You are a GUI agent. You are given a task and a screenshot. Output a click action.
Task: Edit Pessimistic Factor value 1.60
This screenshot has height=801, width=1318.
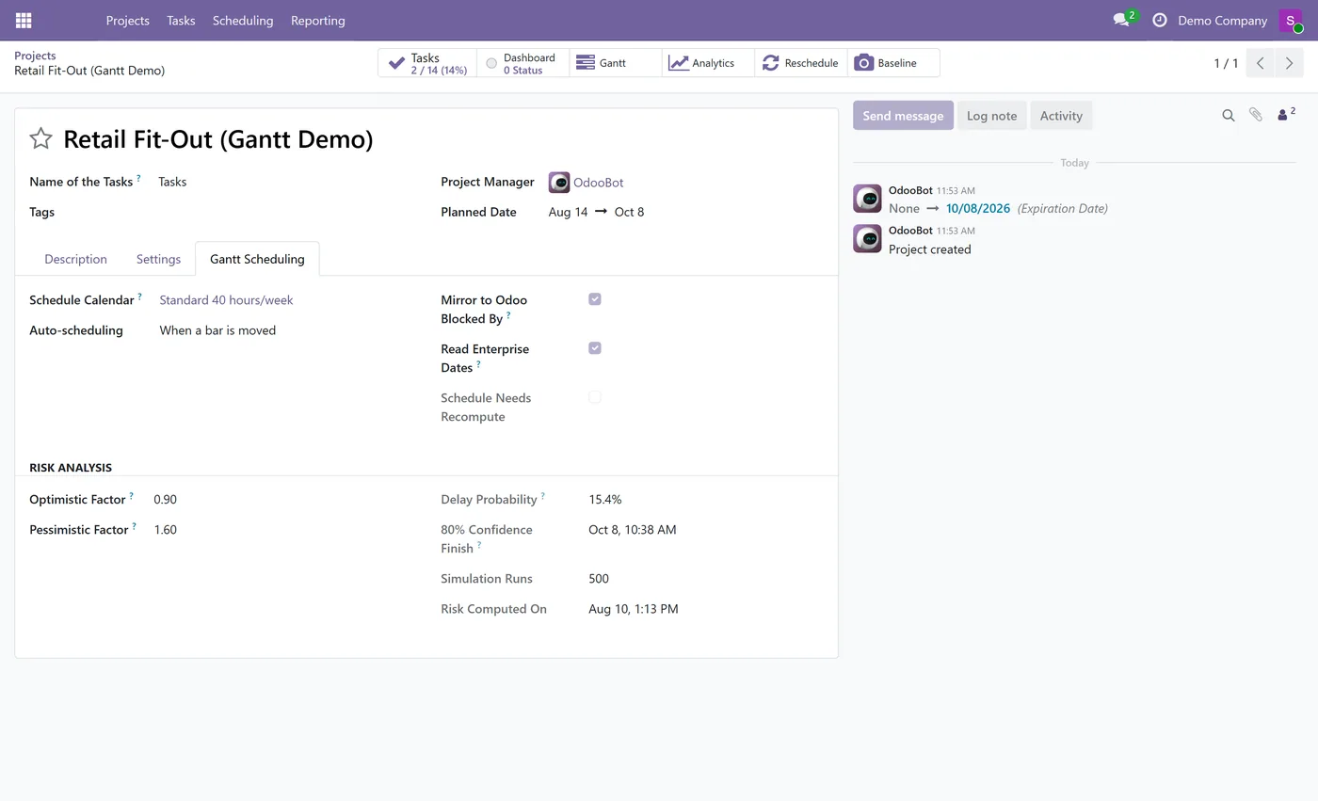pyautogui.click(x=166, y=530)
